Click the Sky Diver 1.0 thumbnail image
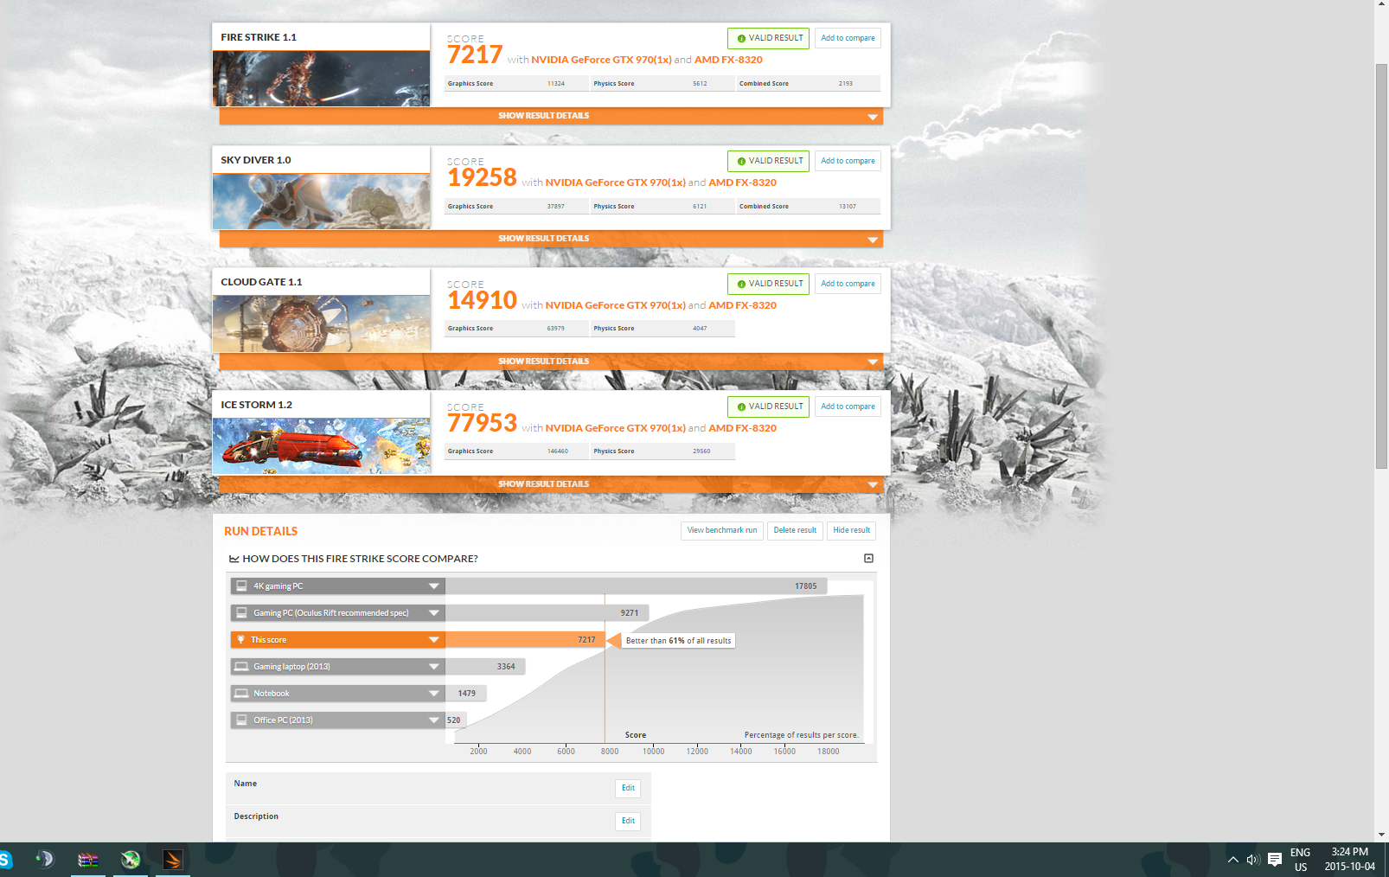1389x877 pixels. (x=321, y=202)
